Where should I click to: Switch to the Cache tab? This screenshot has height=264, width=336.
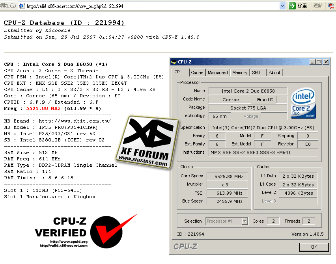[197, 73]
